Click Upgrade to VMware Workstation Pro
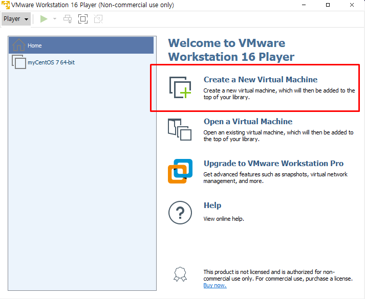The height and width of the screenshot is (299, 365). tap(273, 164)
